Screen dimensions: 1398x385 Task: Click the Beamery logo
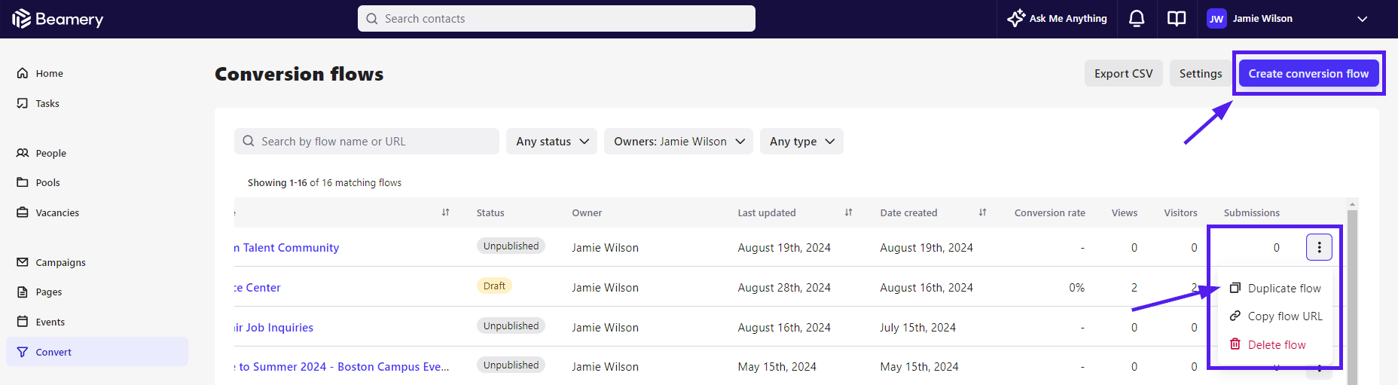tap(58, 19)
